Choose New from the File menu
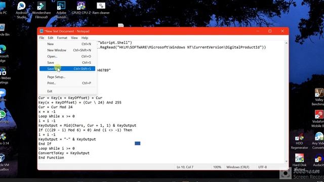 (67, 44)
